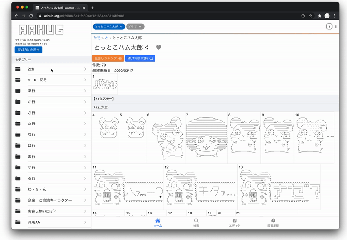Click the ハム太郎 subsection heading
Screen dimensions: 347x240
coord(101,107)
